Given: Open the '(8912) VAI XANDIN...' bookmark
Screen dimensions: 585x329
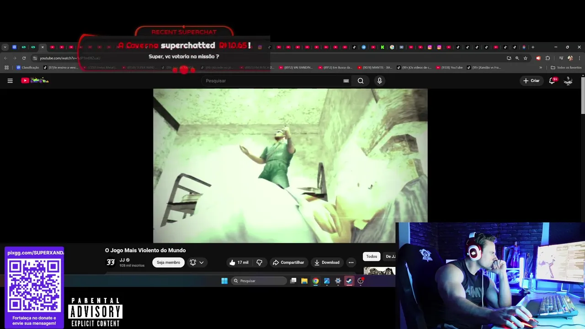Looking at the screenshot, I should coord(296,68).
